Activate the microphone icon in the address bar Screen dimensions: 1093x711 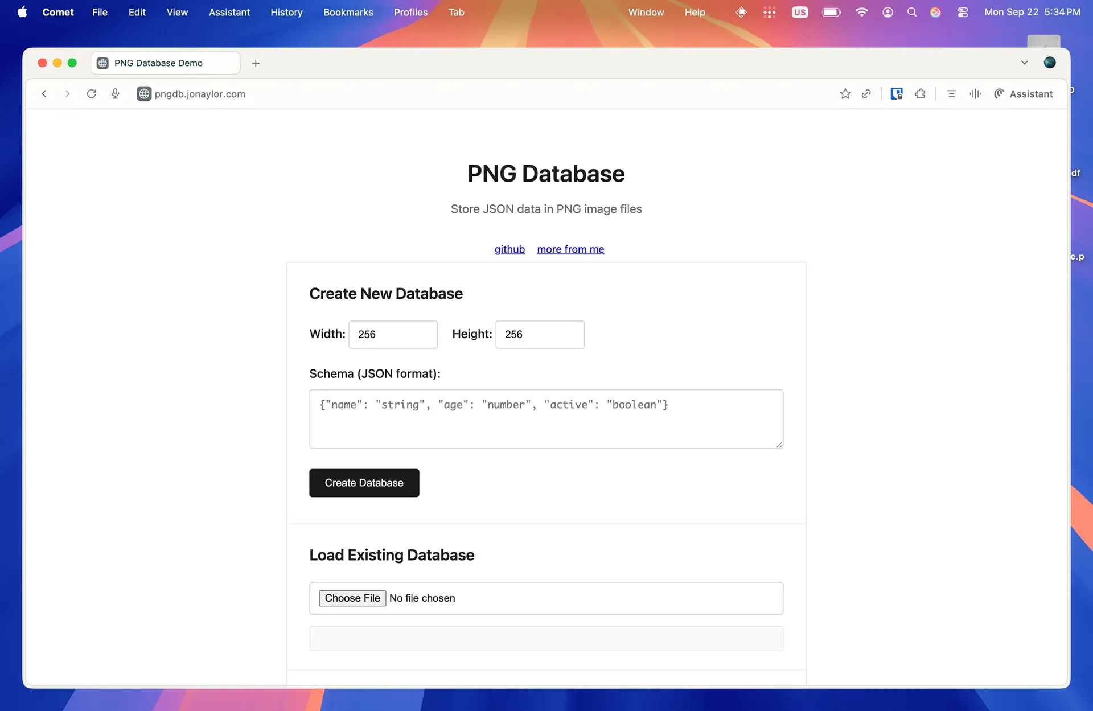[116, 93]
